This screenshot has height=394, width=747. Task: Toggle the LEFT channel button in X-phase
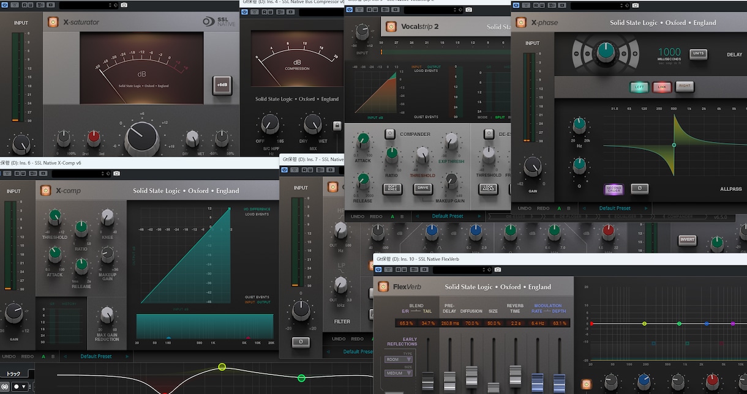(639, 87)
